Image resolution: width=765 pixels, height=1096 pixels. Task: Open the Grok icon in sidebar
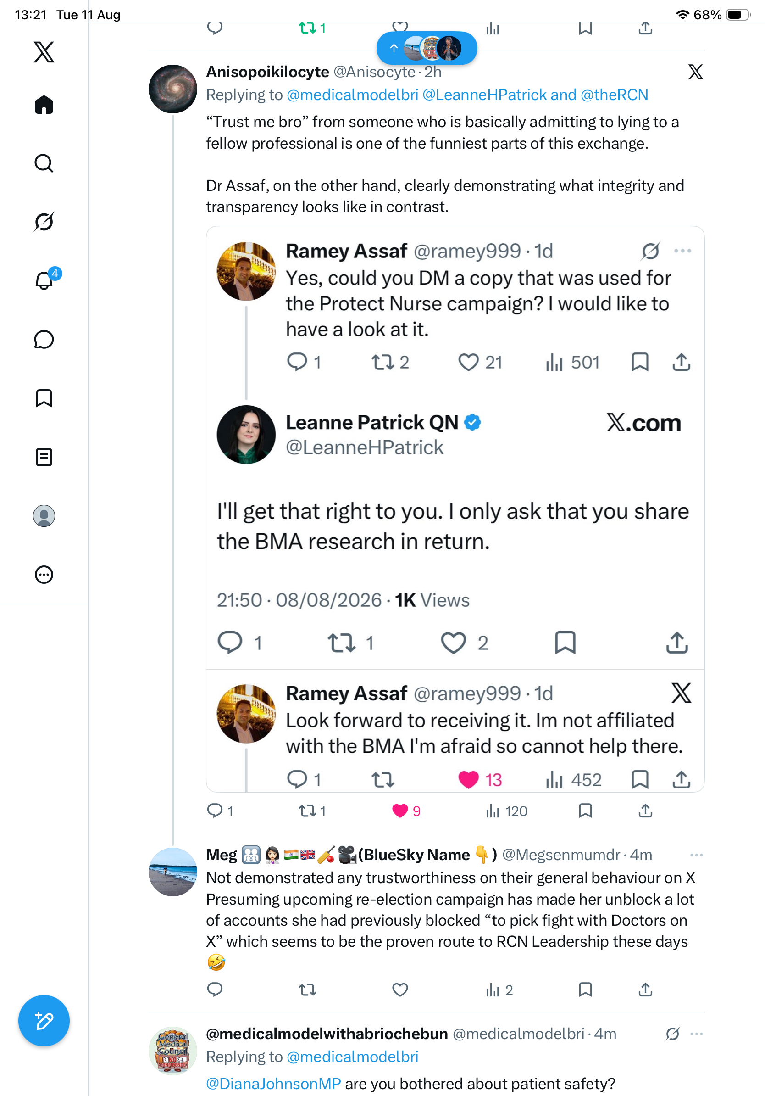44,222
